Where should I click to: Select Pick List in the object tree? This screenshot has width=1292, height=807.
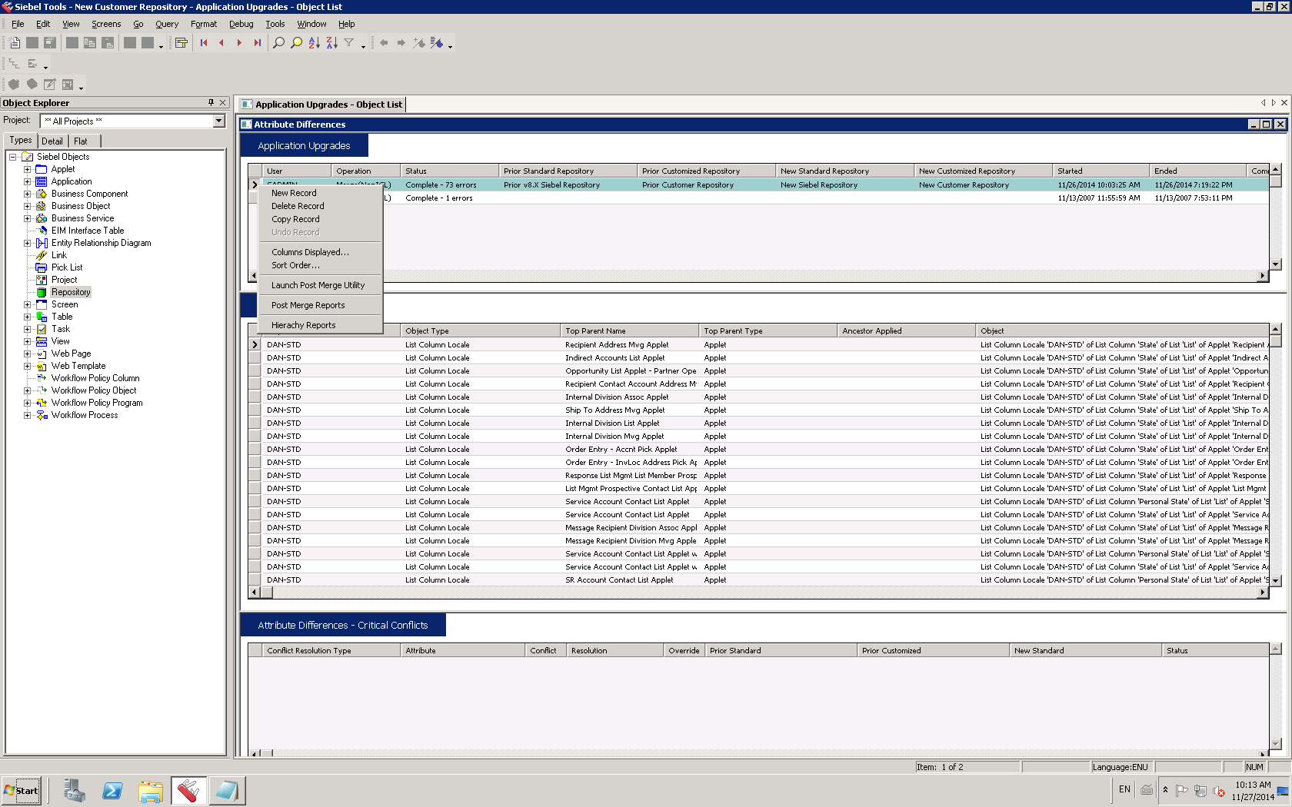(67, 267)
